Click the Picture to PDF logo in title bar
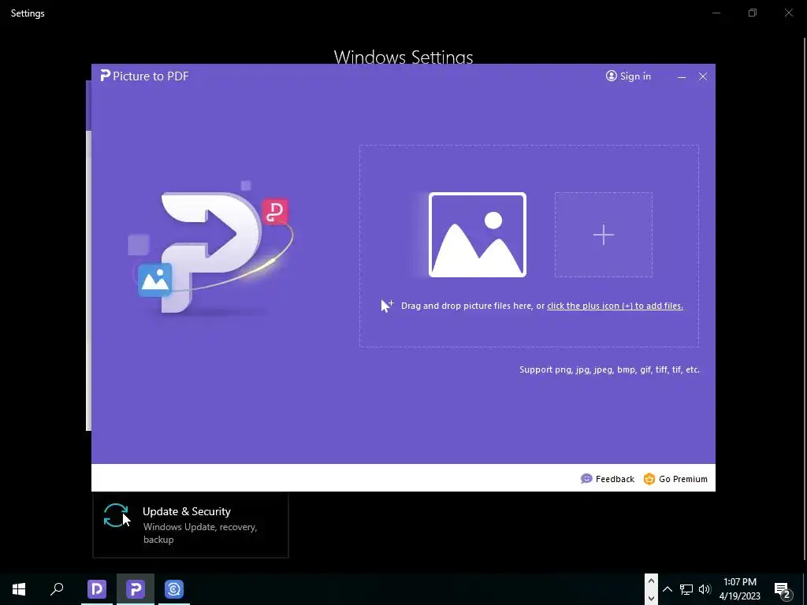This screenshot has width=807, height=605. tap(106, 76)
